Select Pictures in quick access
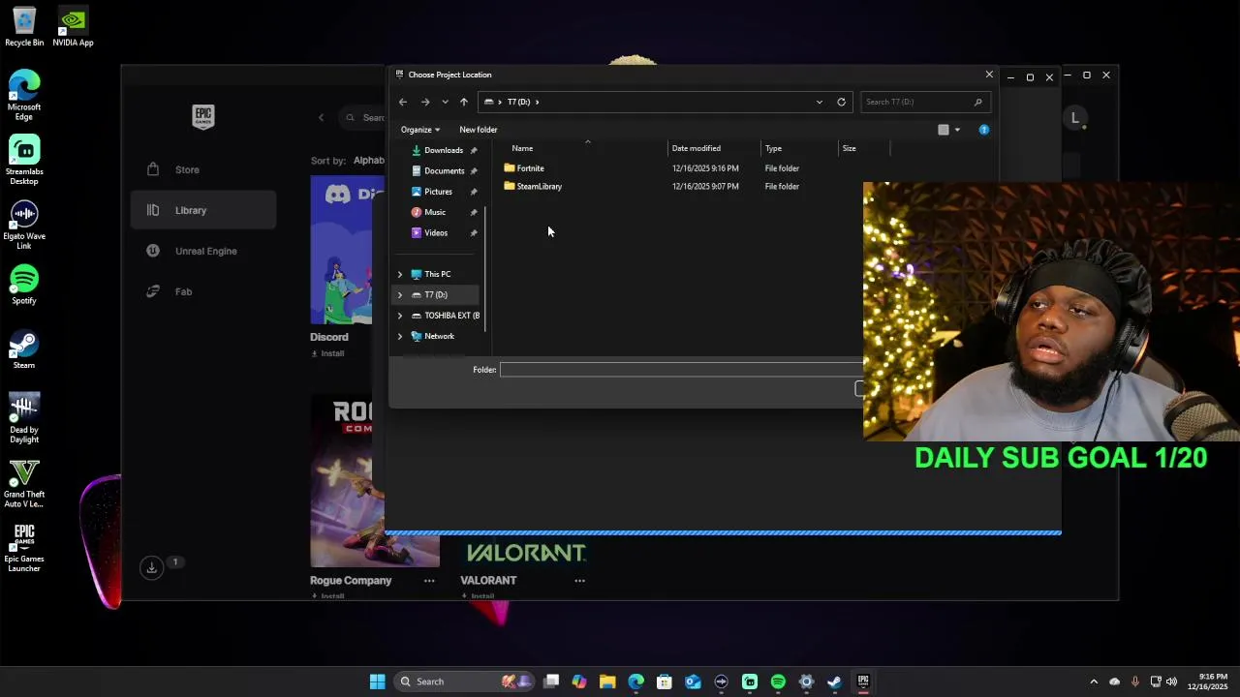Image resolution: width=1240 pixels, height=697 pixels. pyautogui.click(x=438, y=192)
